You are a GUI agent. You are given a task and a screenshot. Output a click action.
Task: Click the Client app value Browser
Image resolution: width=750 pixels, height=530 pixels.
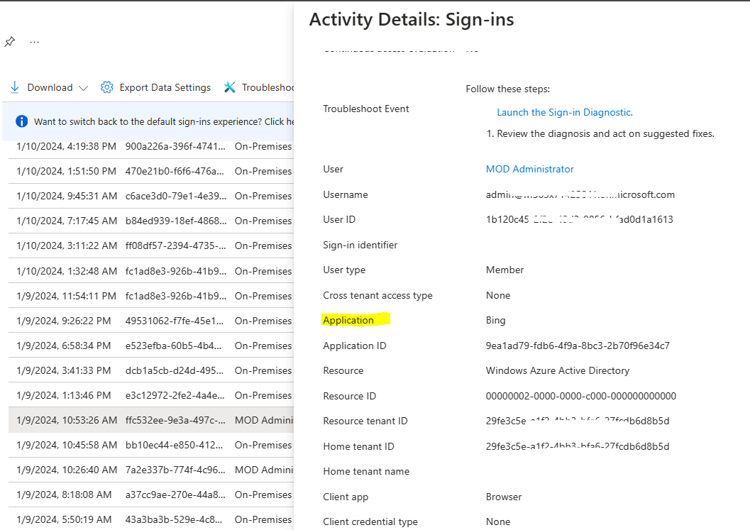coord(504,497)
